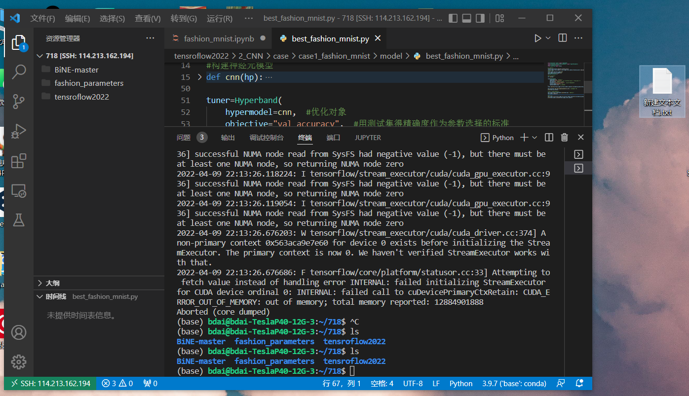Toggle secondary side bar layout icon

pos(480,18)
